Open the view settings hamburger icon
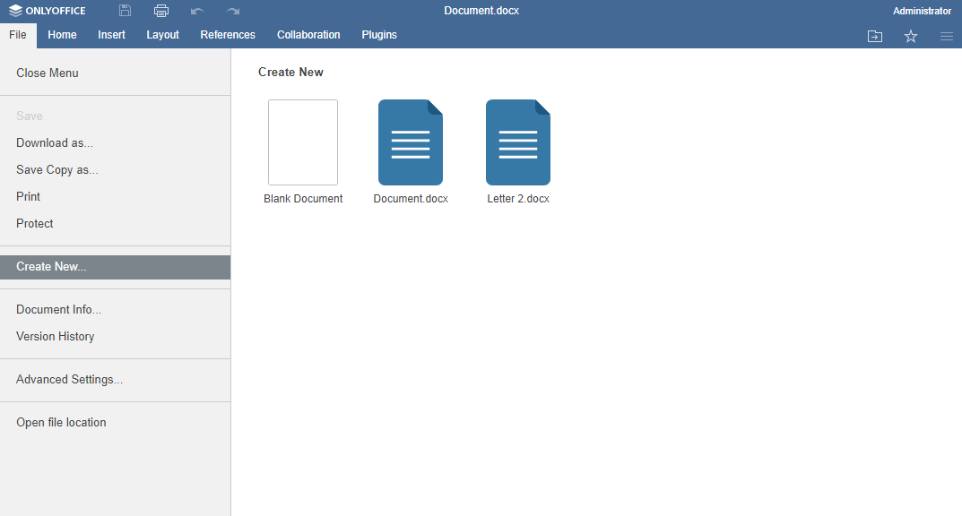Image resolution: width=962 pixels, height=516 pixels. tap(947, 36)
